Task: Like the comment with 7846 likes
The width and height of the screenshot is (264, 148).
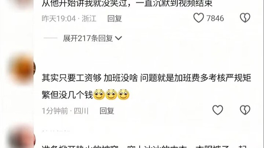Action: click(199, 18)
